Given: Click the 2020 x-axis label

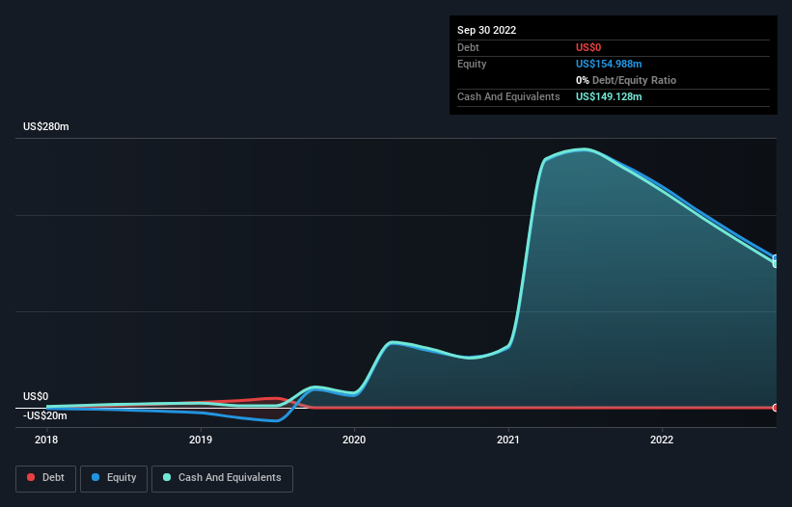Looking at the screenshot, I should [354, 440].
